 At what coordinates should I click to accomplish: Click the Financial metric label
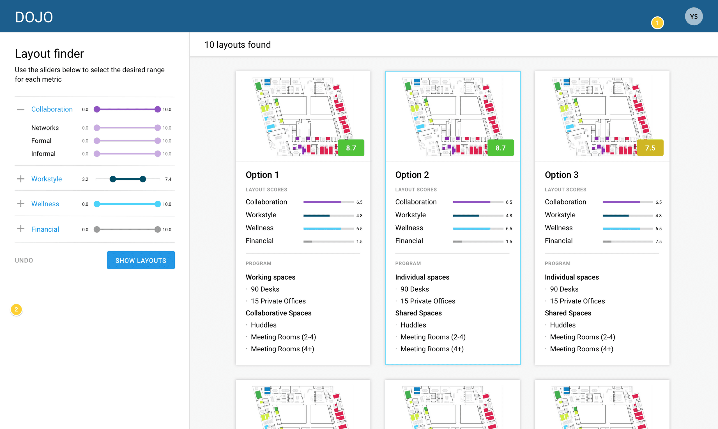coord(45,229)
